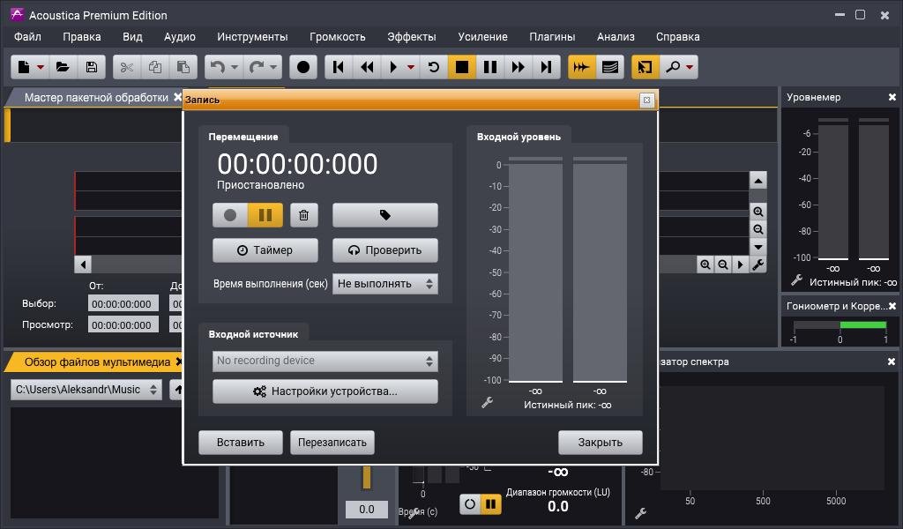
Task: Click the Stop button in main toolbar
Action: pyautogui.click(x=461, y=67)
